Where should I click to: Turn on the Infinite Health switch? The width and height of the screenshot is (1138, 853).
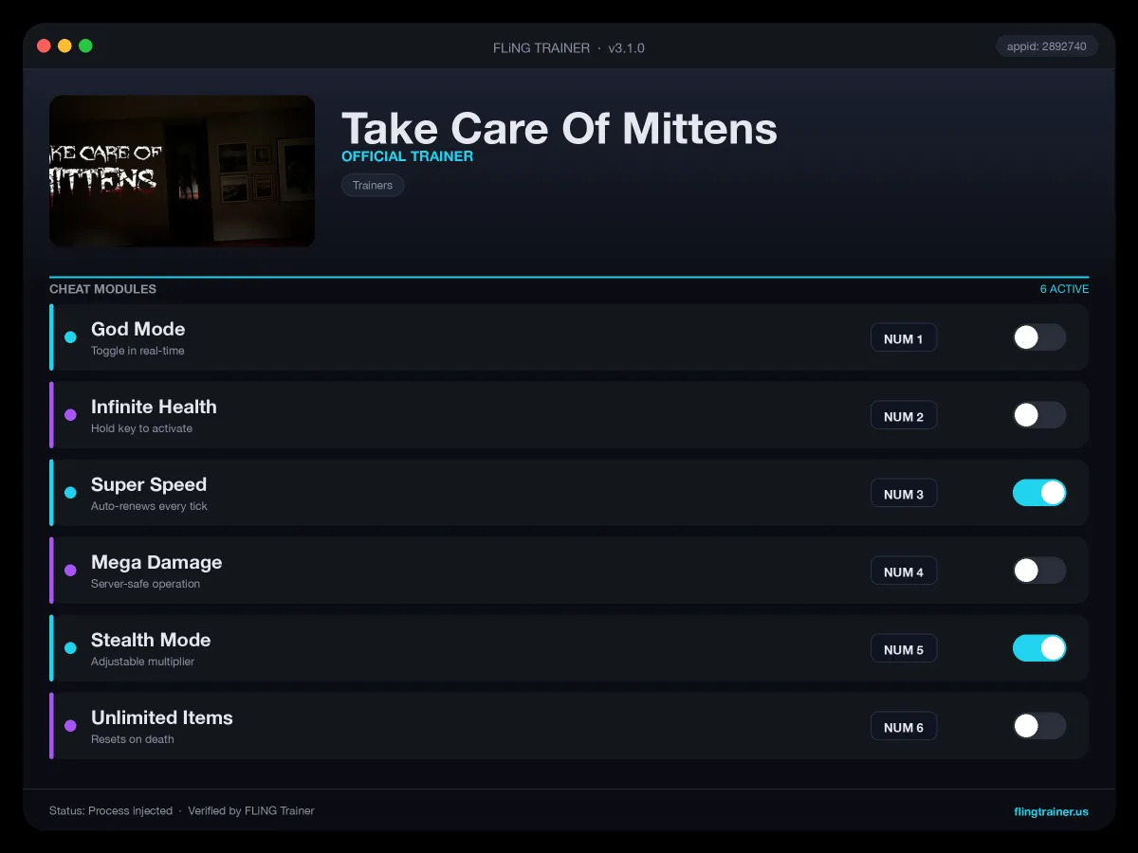(x=1039, y=415)
